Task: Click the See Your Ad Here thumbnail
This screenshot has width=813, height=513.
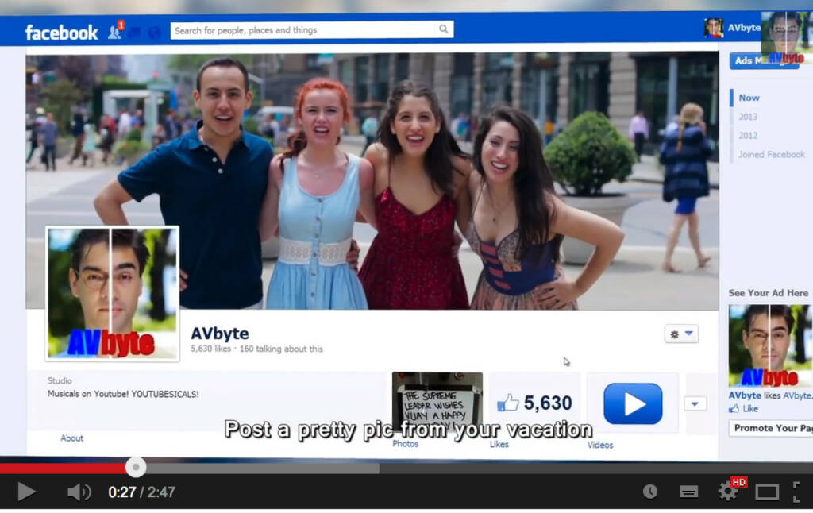Action: 770,345
